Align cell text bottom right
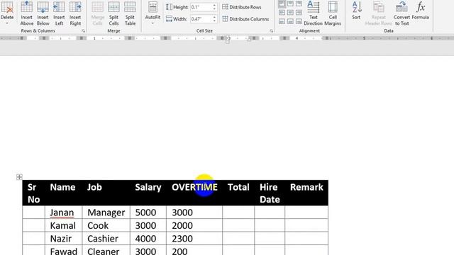This screenshot has height=255, width=454. click(299, 21)
